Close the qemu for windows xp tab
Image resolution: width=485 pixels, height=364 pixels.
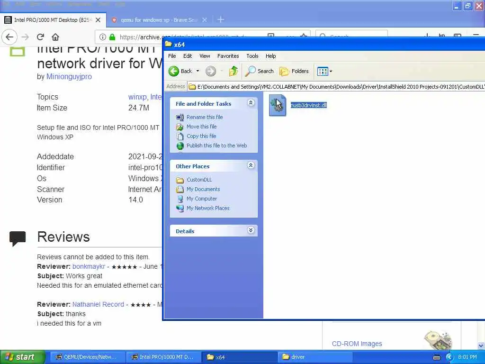(205, 20)
